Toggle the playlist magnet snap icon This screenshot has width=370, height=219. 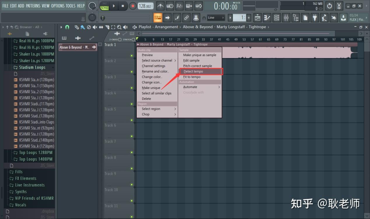(x=67, y=27)
